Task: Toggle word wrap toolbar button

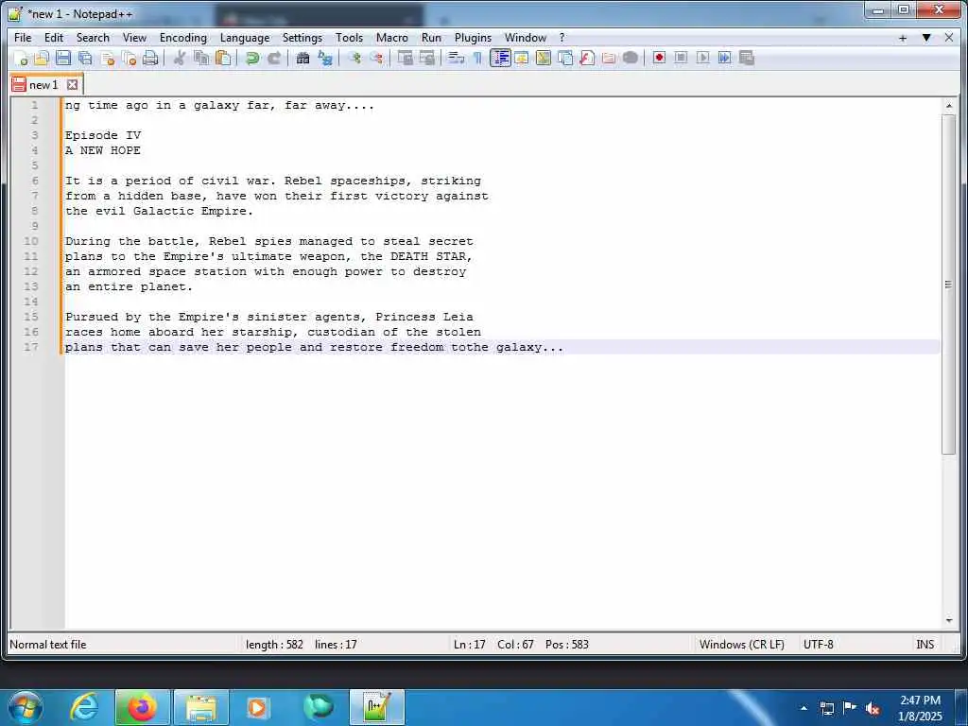Action: tap(457, 58)
